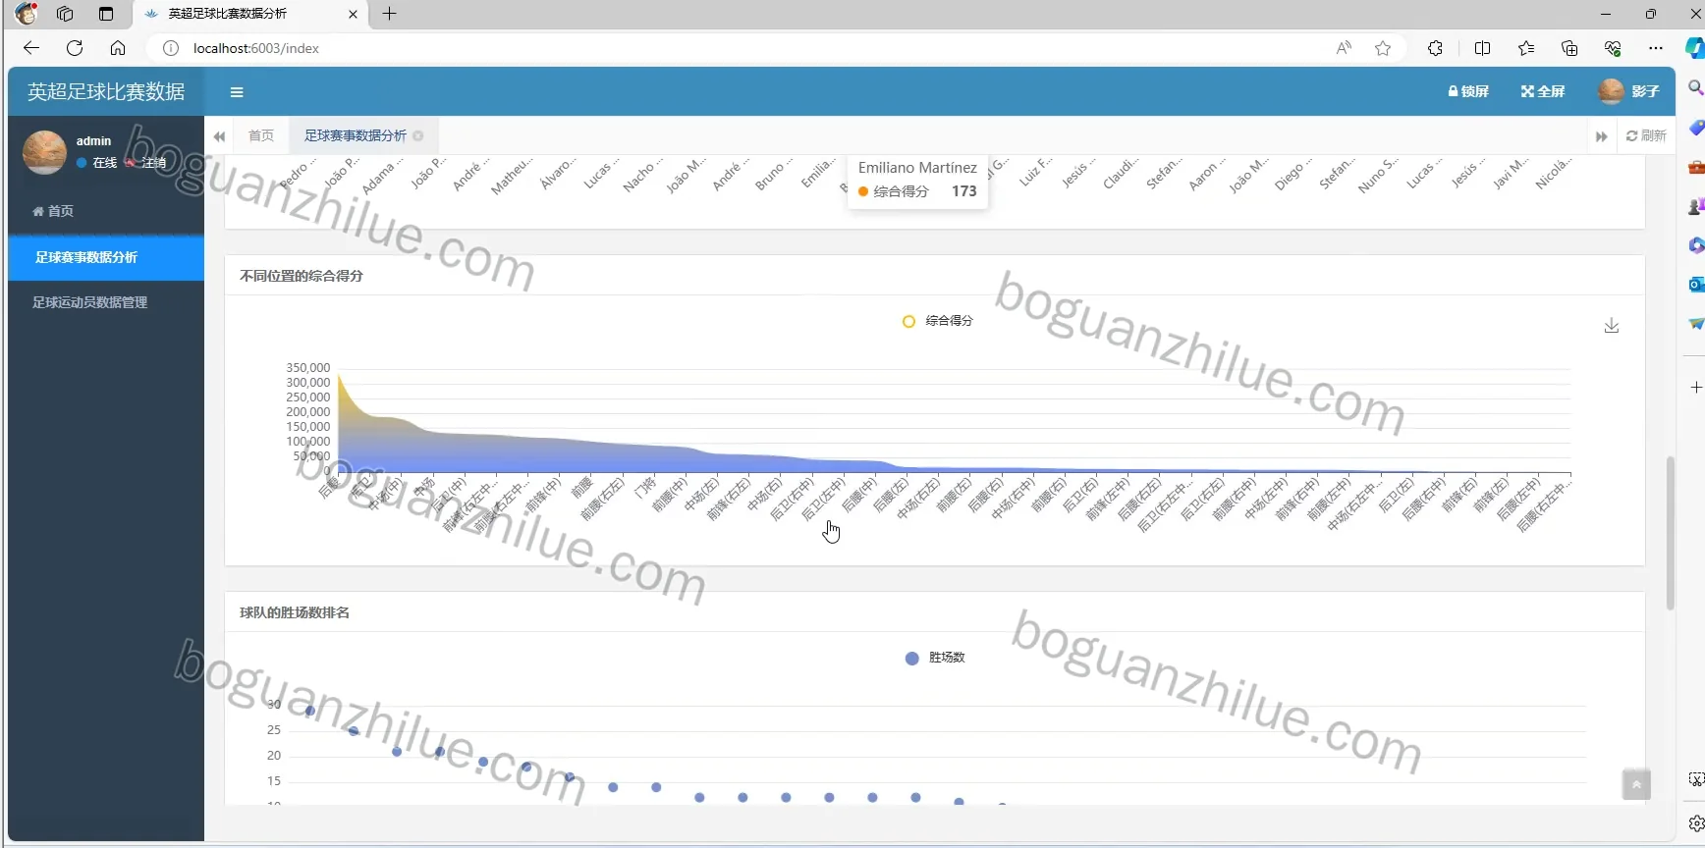Add page to favorites star icon
1705x848 pixels.
tap(1383, 48)
